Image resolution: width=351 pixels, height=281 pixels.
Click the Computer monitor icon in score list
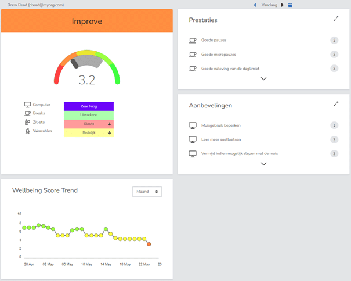point(27,105)
